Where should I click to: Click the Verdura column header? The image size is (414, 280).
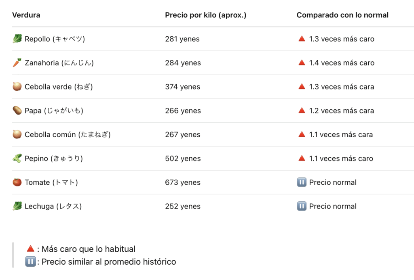click(x=26, y=15)
